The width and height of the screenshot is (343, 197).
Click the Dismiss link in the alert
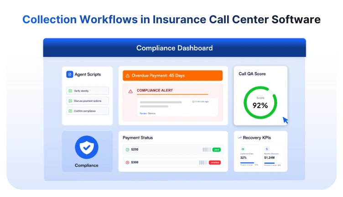pos(151,113)
